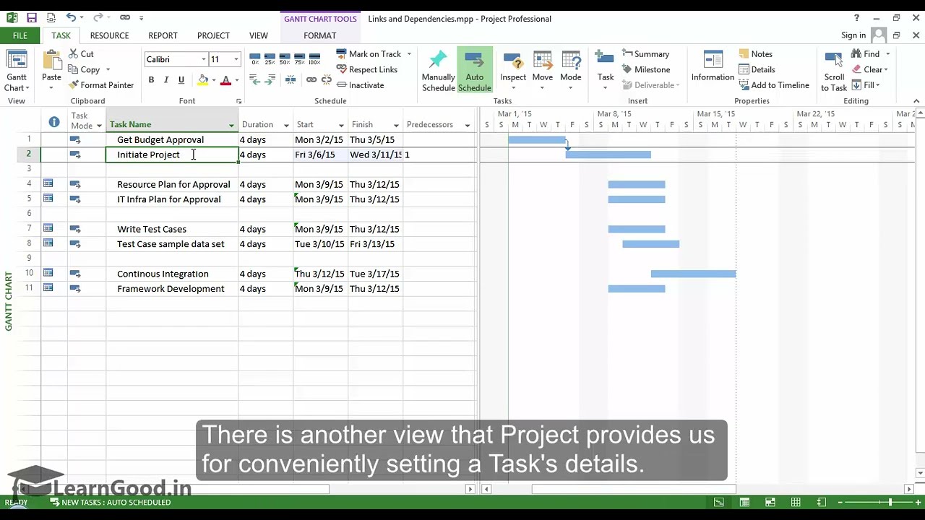Click Scroll to Task
The width and height of the screenshot is (925, 520).
pyautogui.click(x=833, y=71)
